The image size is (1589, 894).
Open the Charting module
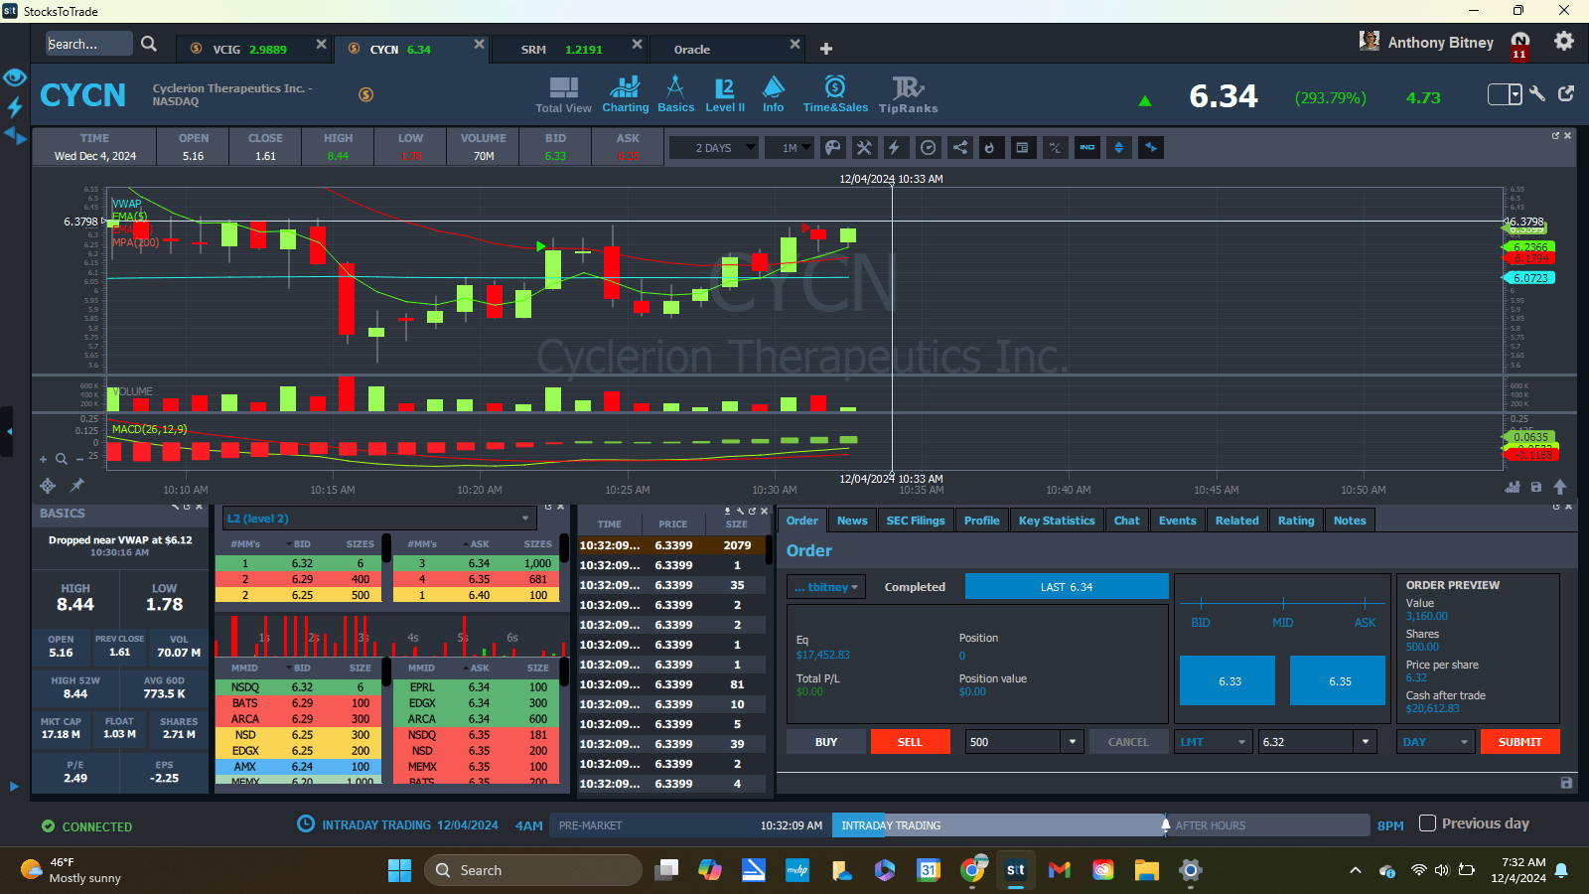coord(626,95)
